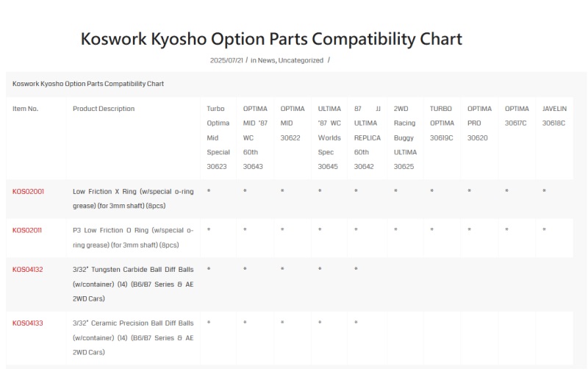The image size is (588, 391).
Task: Open the KOS02011 item link
Action: pos(27,230)
